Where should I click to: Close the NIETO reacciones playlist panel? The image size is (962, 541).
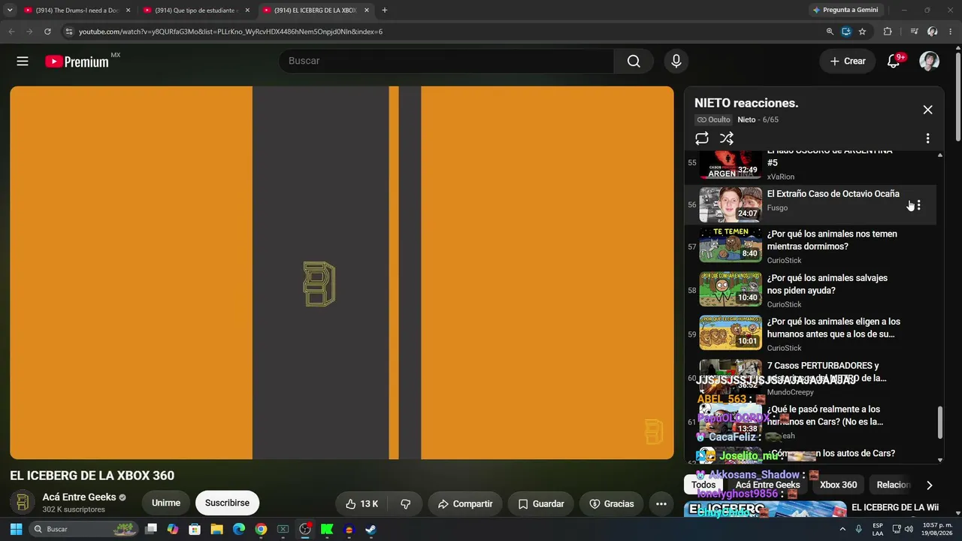click(927, 110)
